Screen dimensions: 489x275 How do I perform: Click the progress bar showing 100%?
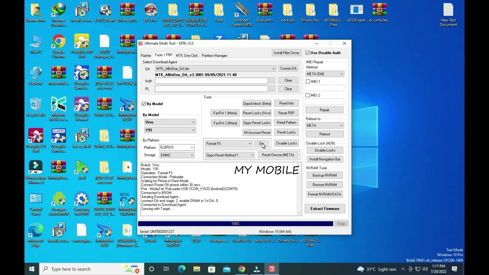click(x=235, y=224)
